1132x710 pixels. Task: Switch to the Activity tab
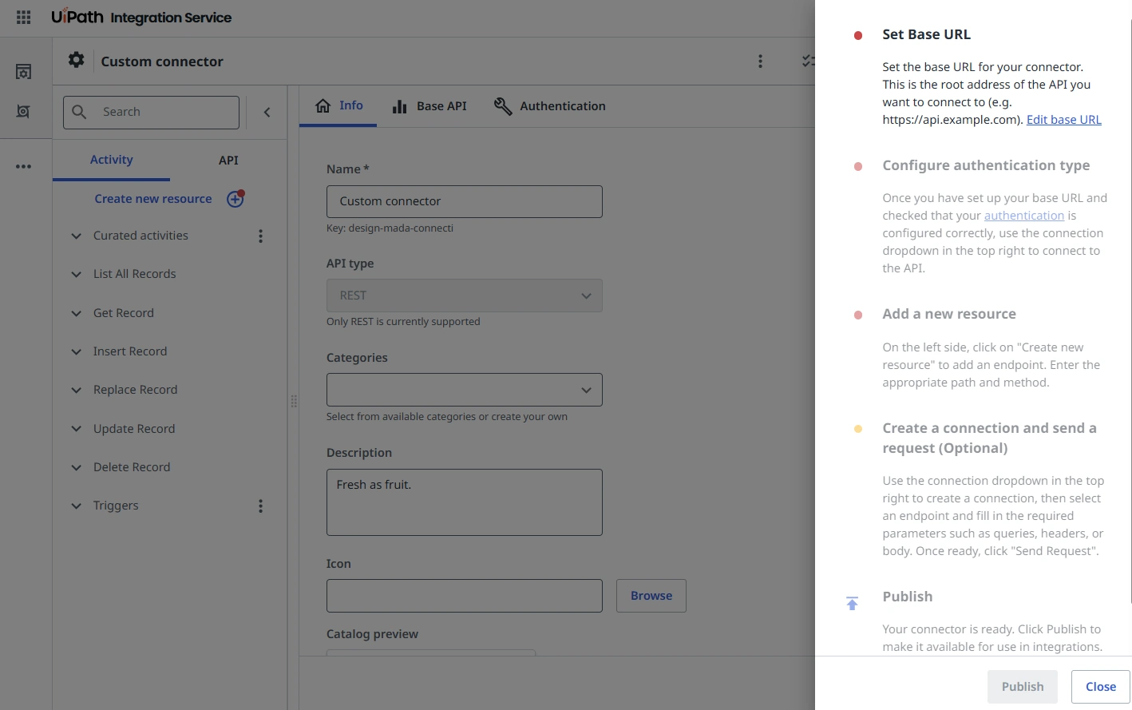[111, 160]
